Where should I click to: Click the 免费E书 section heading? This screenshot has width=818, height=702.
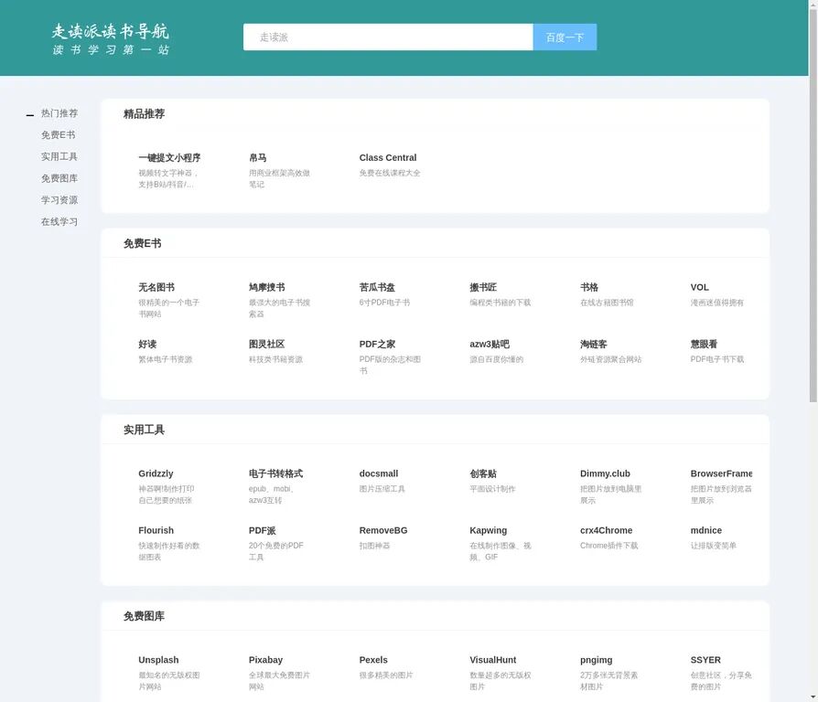click(x=143, y=243)
